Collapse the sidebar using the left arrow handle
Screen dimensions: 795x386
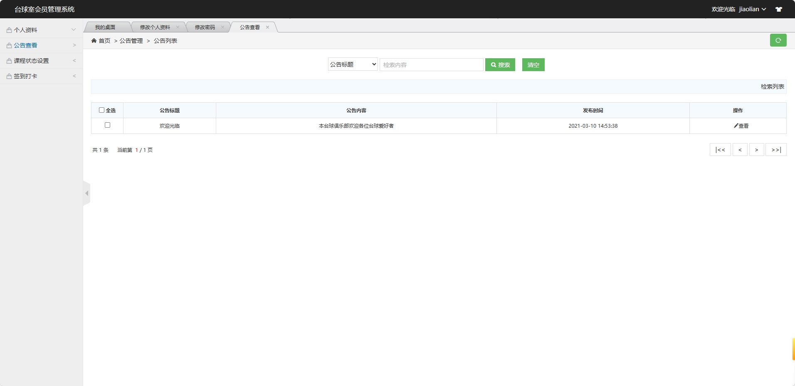point(86,193)
